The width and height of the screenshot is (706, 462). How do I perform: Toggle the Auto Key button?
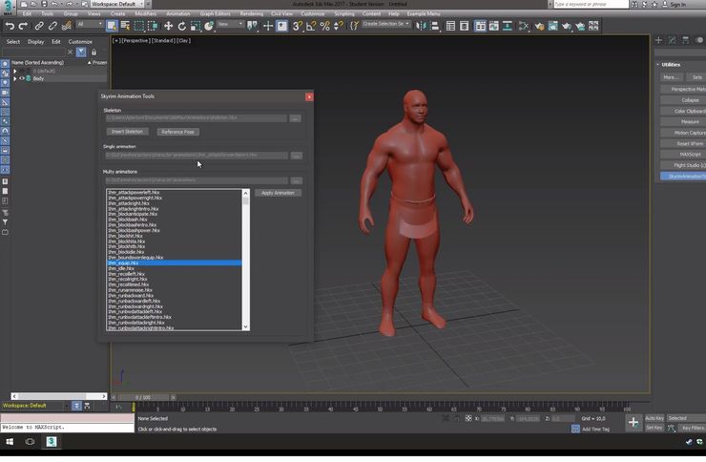coord(654,418)
